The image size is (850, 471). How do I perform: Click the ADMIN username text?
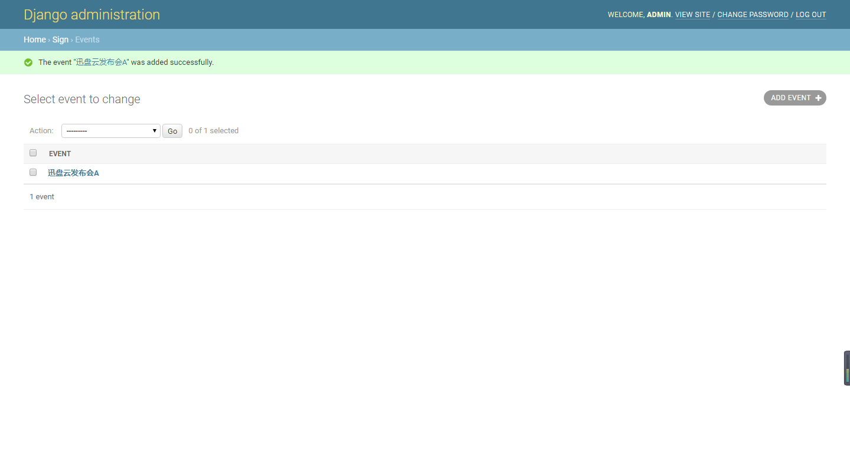[659, 15]
